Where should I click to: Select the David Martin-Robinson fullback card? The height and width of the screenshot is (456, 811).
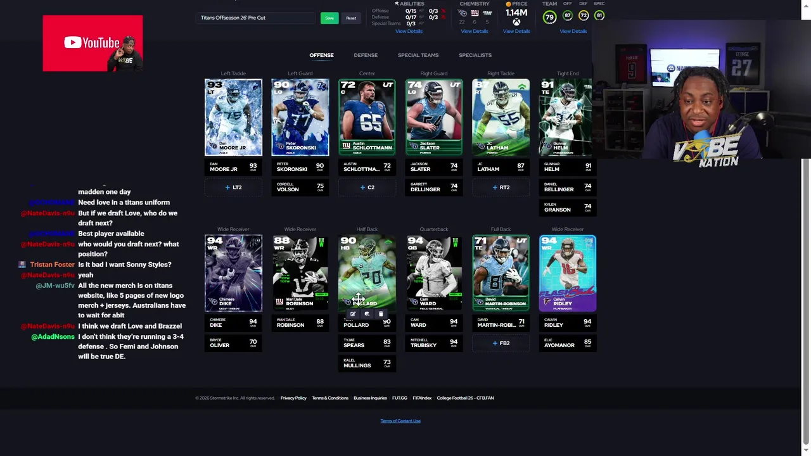[x=501, y=273]
